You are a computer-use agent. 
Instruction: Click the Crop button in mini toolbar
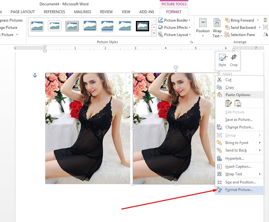(234, 60)
